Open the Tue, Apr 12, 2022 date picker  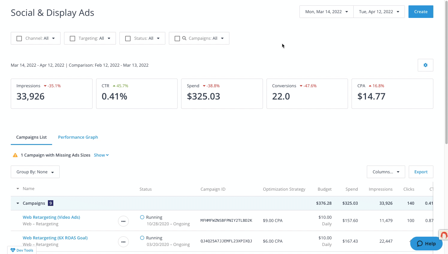pyautogui.click(x=379, y=11)
